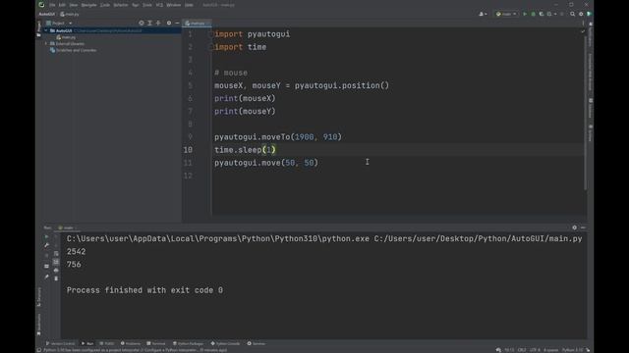Open the Navigate menu

89,5
